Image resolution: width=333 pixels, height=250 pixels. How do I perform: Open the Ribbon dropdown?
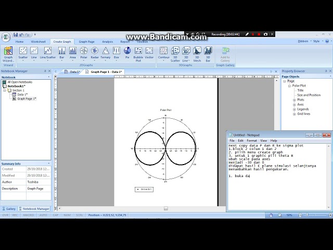[304, 41]
